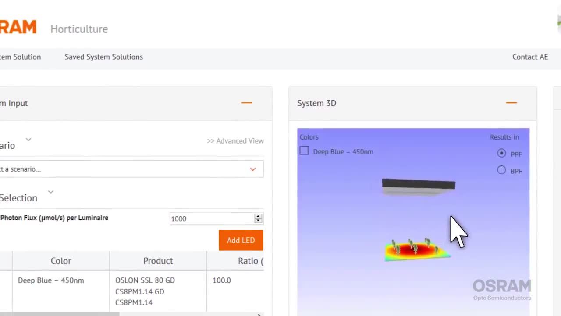Click the System 3D panel title

pyautogui.click(x=316, y=103)
